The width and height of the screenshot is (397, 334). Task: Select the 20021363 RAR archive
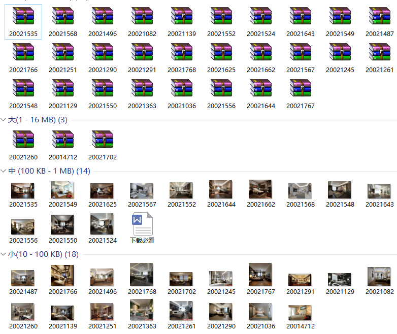coord(142,88)
